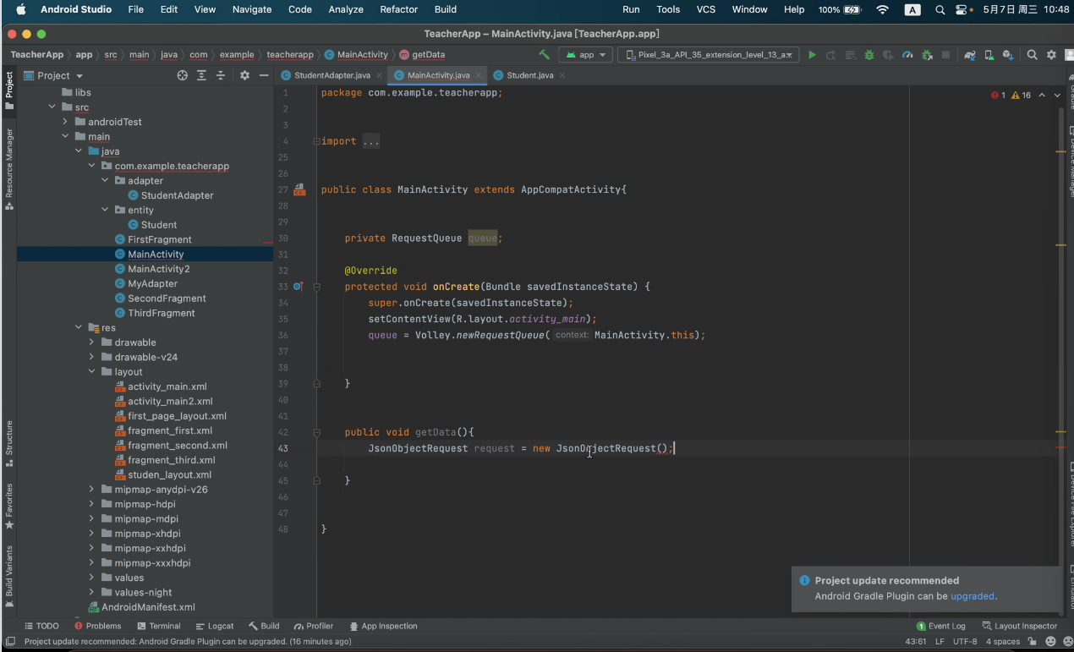Open the App Inspection tool window
The width and height of the screenshot is (1074, 652).
[x=383, y=626]
